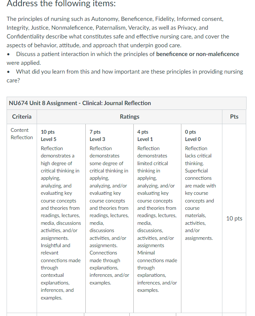The image size is (255, 316).
Task: Click the Level 5 description 'Insightful and relevant'
Action: point(55,249)
